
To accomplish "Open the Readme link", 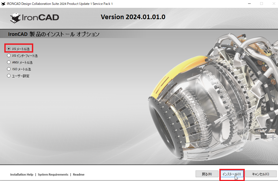I will [x=79, y=175].
